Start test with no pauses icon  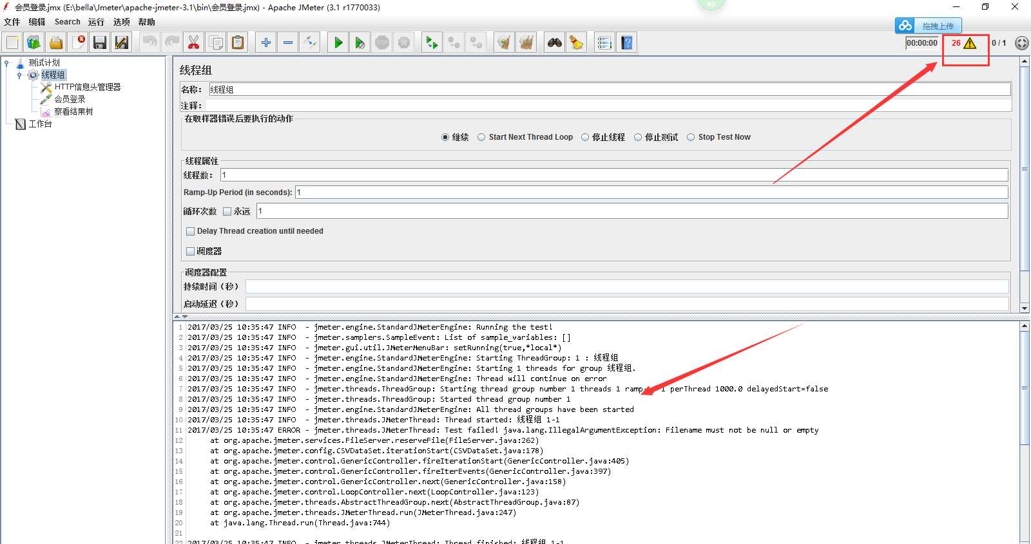click(360, 42)
